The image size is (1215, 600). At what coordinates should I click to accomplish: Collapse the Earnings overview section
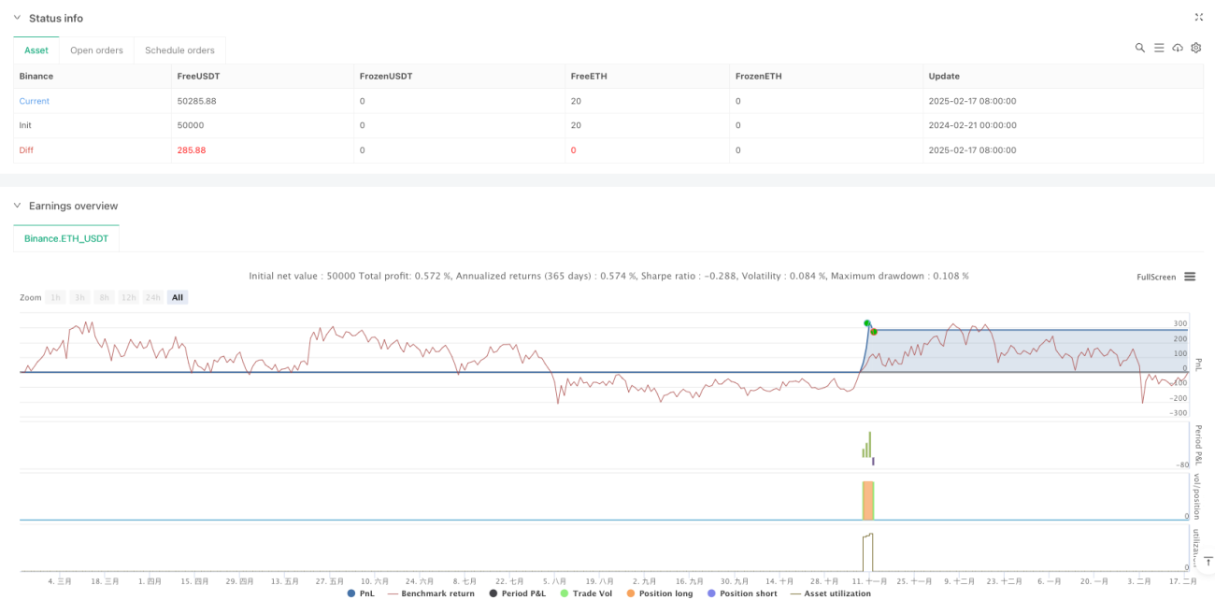coord(16,206)
